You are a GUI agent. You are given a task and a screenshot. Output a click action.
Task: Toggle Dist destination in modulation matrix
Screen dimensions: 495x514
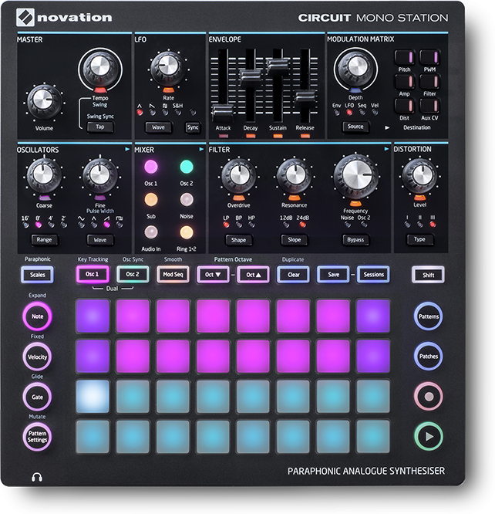click(405, 106)
